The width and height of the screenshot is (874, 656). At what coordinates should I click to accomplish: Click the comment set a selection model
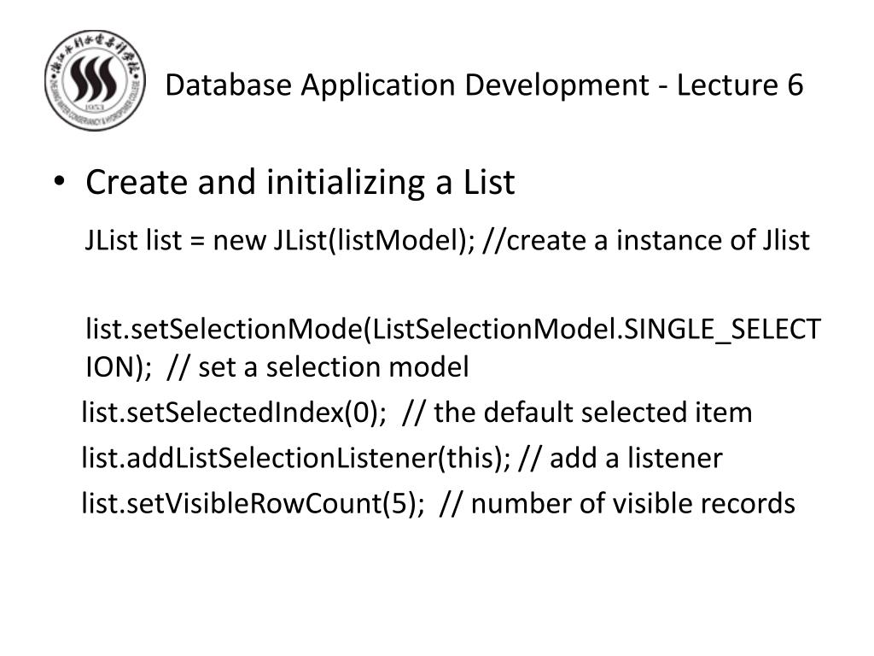318,367
